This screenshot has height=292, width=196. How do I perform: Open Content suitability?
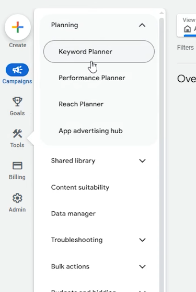coord(80,187)
